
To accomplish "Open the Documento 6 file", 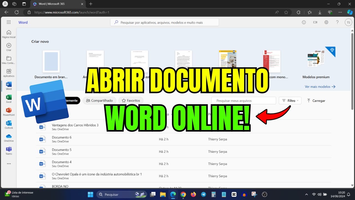I will [62, 137].
